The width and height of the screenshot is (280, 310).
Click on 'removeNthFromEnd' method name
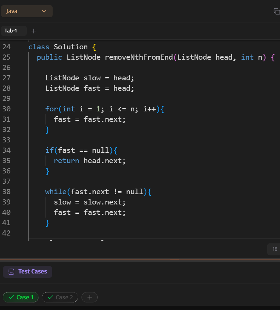click(139, 57)
